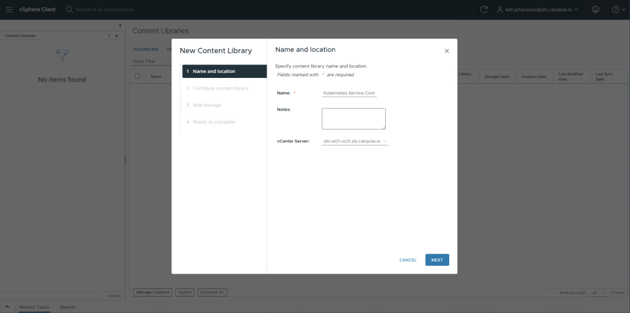The image size is (630, 313).
Task: Close the New Content Library dialog
Action: (x=447, y=51)
